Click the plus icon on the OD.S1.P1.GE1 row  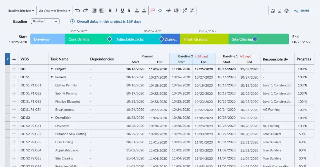point(14,85)
